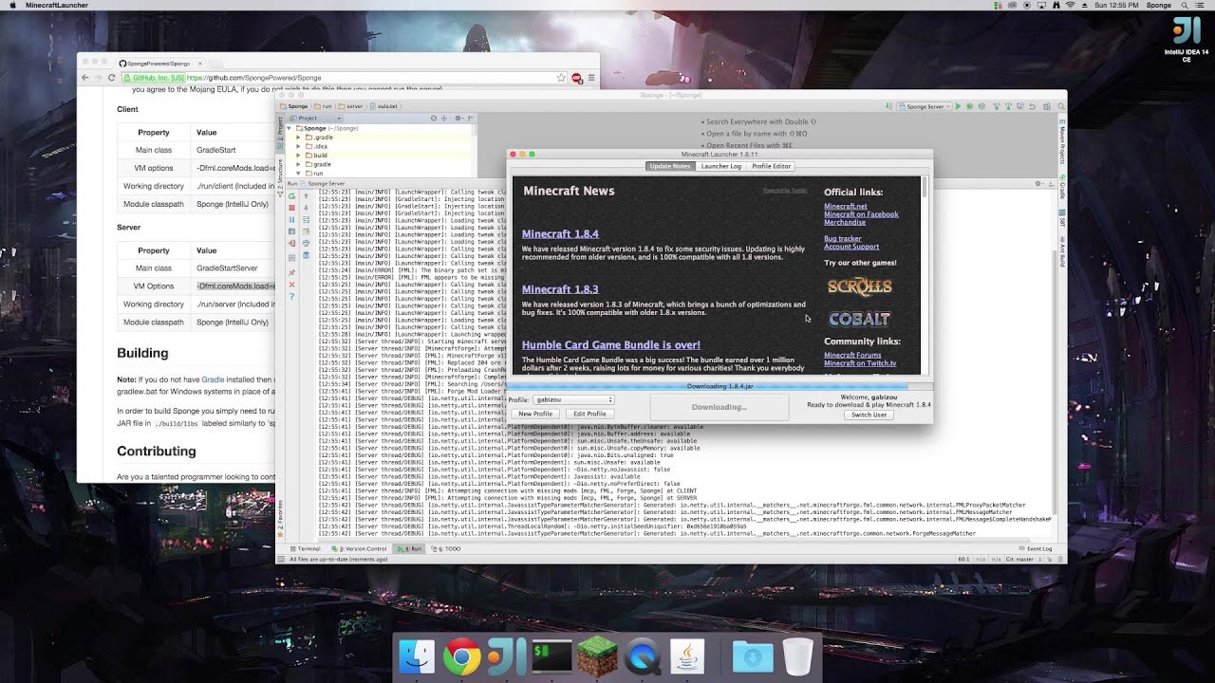Click collapse all icon in Project panel
The width and height of the screenshot is (1215, 683).
click(444, 119)
